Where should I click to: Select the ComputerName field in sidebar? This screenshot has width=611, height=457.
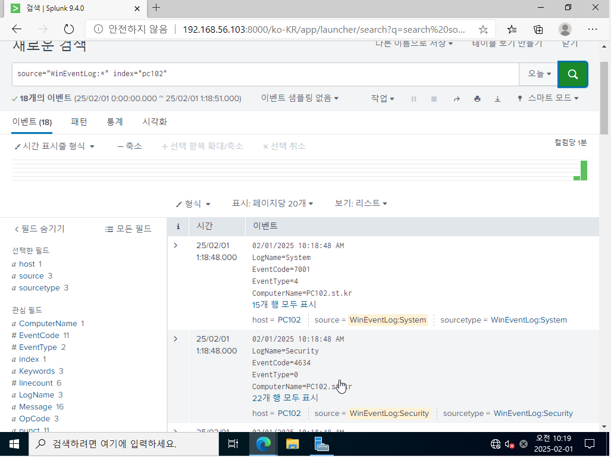coord(48,324)
